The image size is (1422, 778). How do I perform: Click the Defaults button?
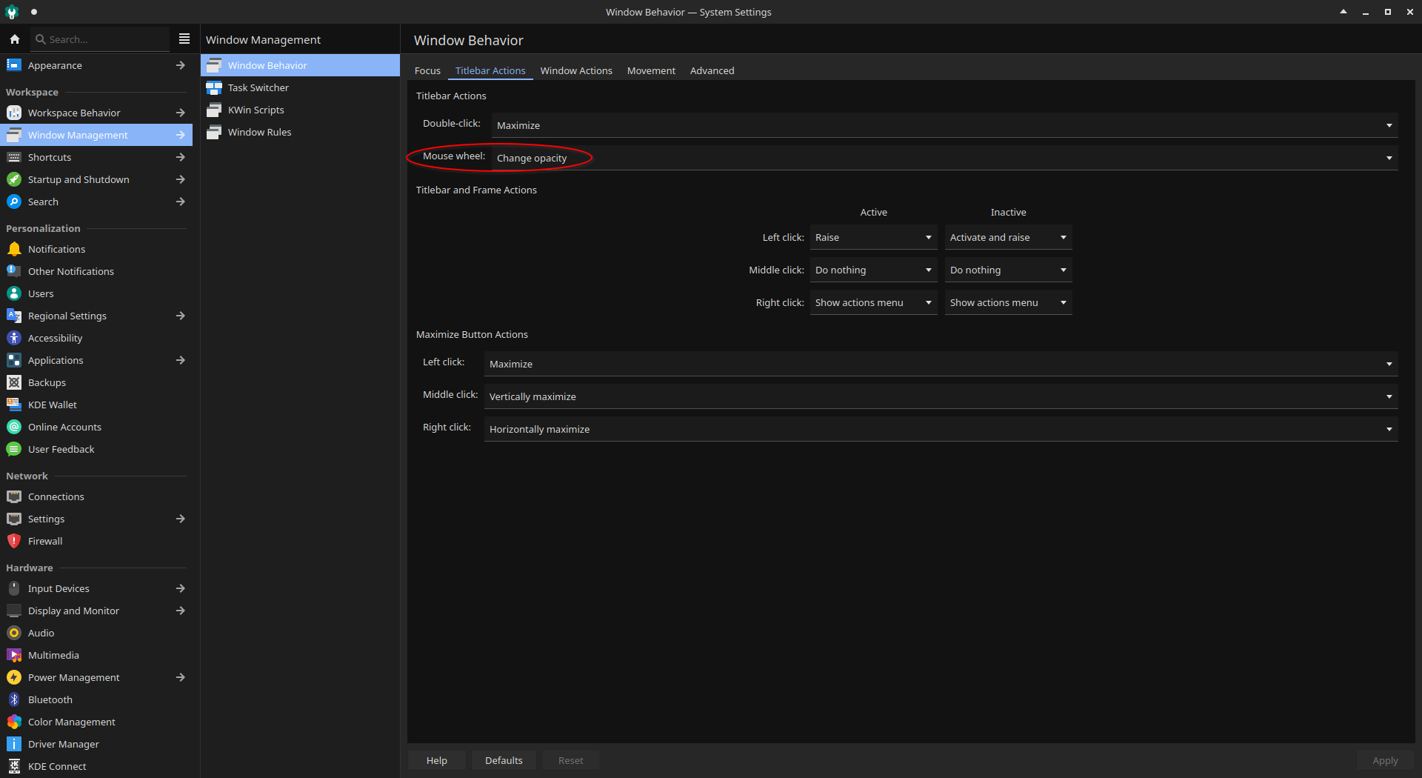504,760
